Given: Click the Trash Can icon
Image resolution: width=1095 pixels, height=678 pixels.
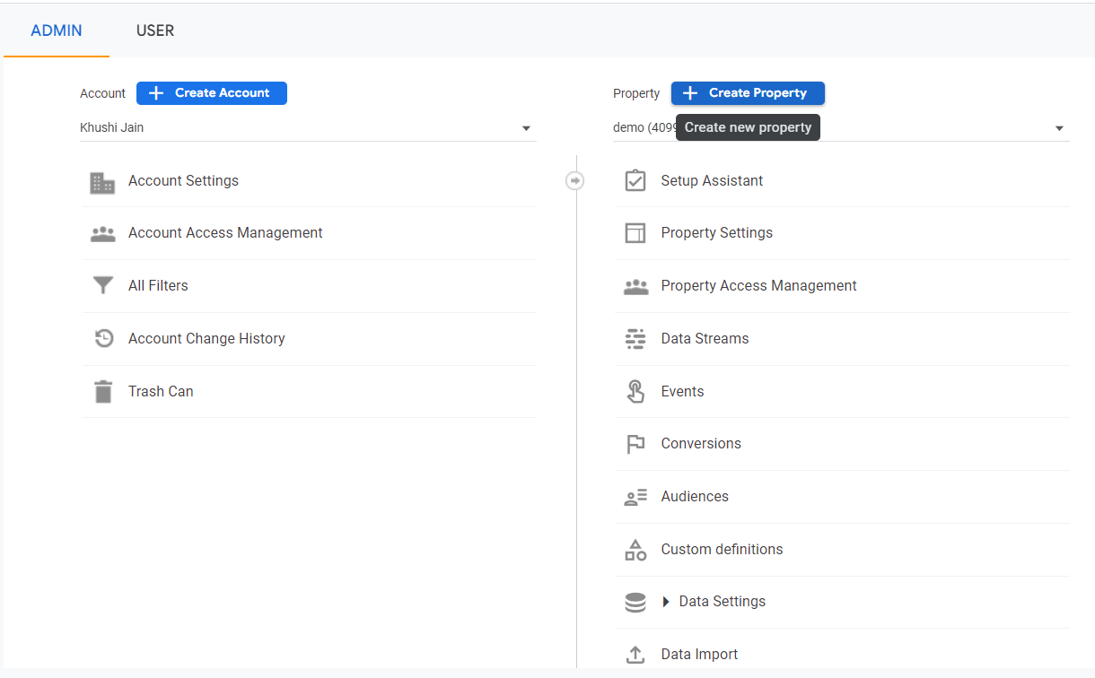Looking at the screenshot, I should click(x=103, y=392).
